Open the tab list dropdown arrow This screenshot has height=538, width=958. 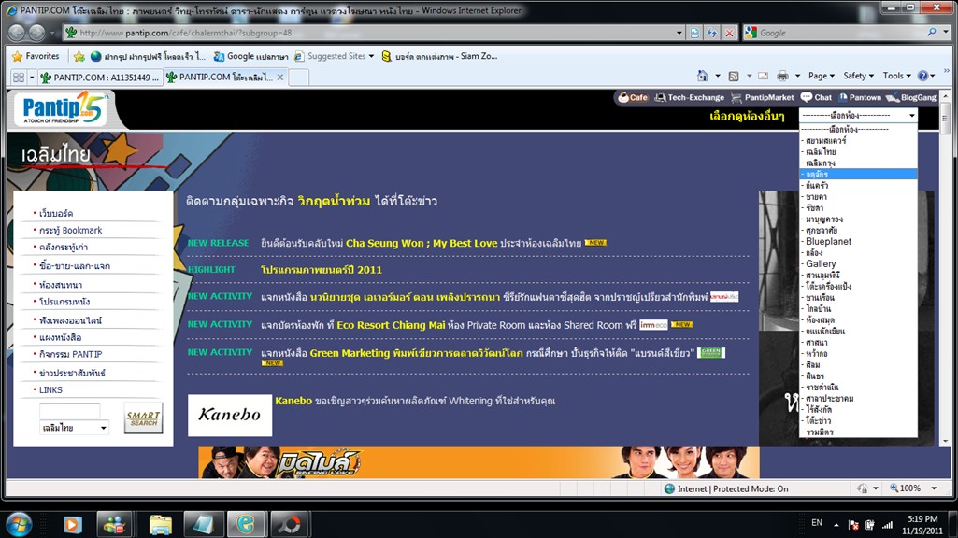32,78
